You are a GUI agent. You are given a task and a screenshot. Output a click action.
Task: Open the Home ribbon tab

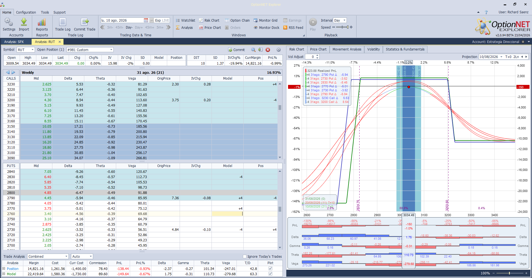tap(7, 12)
